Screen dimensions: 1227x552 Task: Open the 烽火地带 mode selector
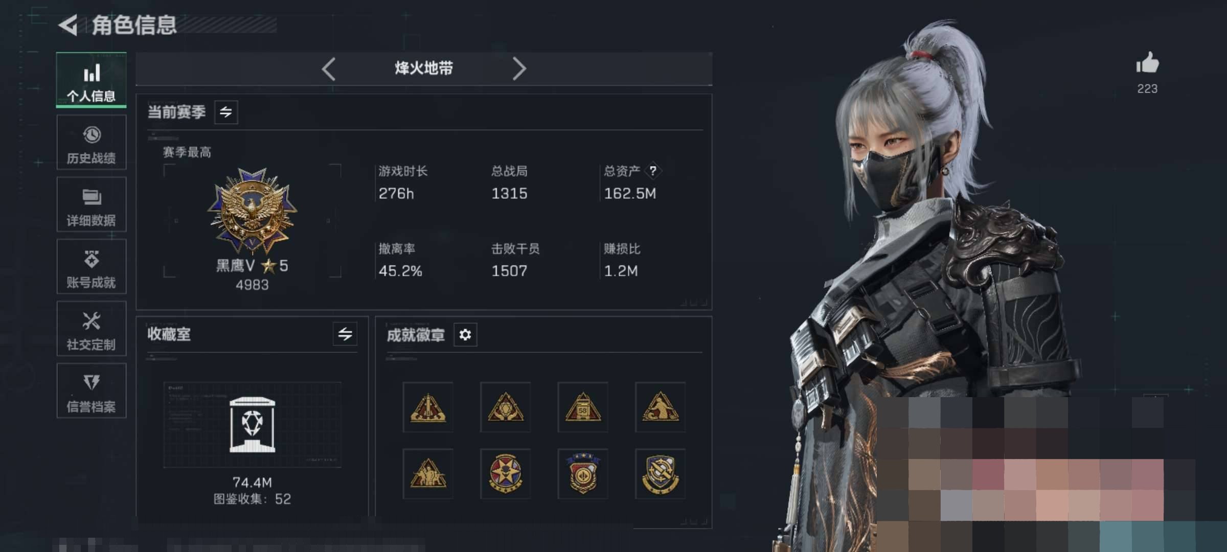[424, 68]
